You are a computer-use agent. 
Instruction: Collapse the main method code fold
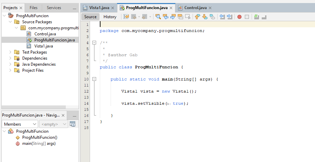pos(94,79)
